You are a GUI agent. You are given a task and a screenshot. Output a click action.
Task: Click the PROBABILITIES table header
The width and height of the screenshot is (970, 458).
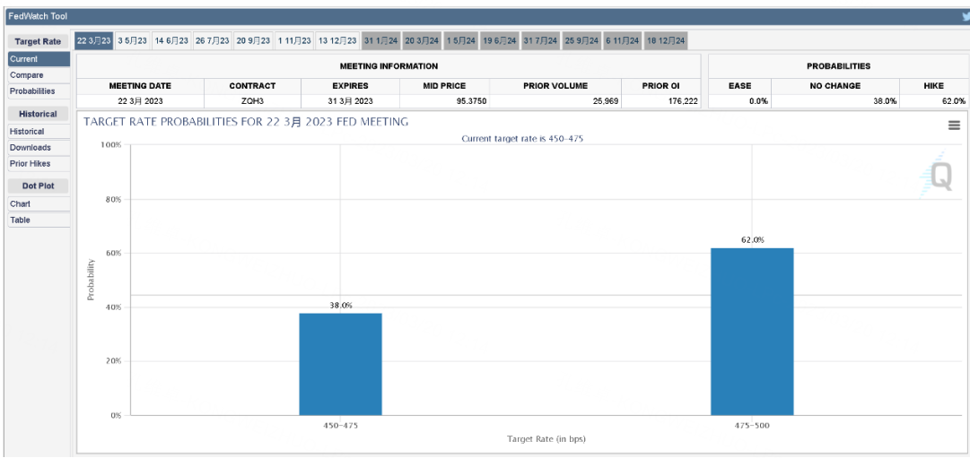tap(838, 65)
